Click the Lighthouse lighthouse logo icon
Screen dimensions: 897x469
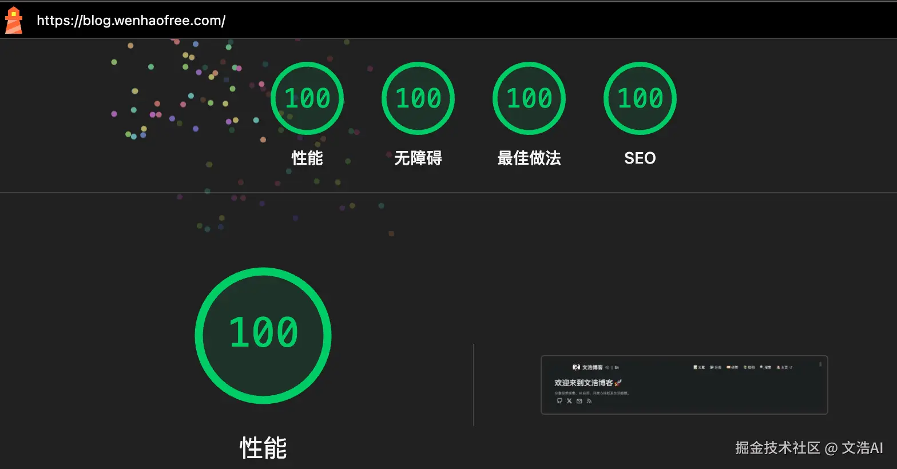point(14,21)
